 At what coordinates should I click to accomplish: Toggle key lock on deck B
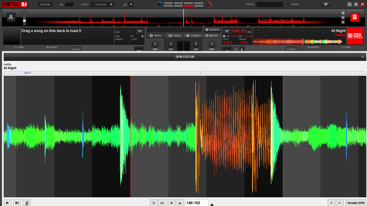(242, 49)
